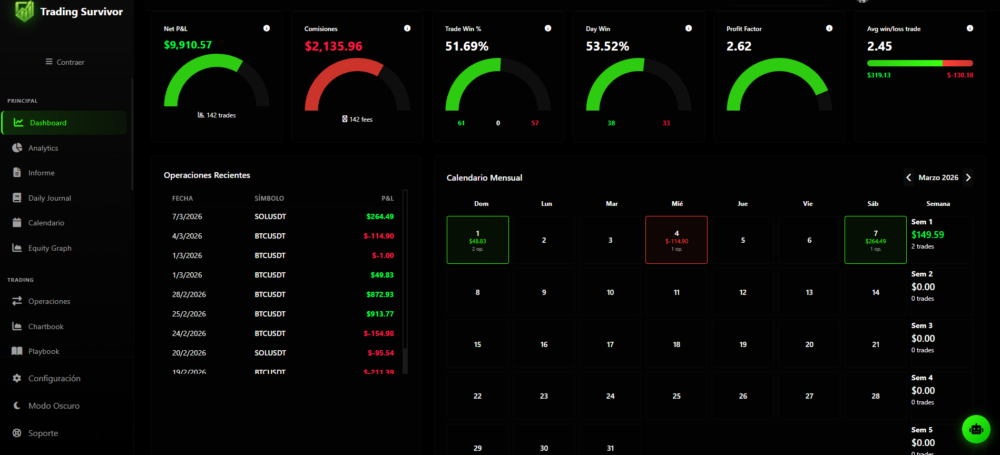Viewport: 1000px width, 455px height.
Task: Click the Playbook open-book icon
Action: tap(17, 351)
